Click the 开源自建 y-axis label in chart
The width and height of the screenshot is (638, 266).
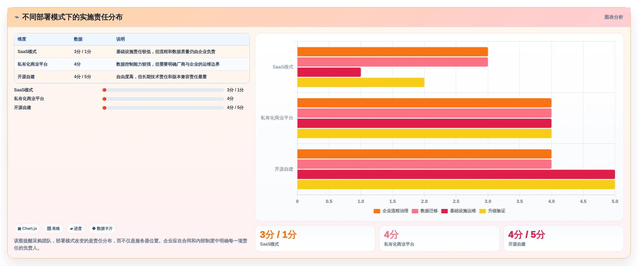(x=284, y=169)
